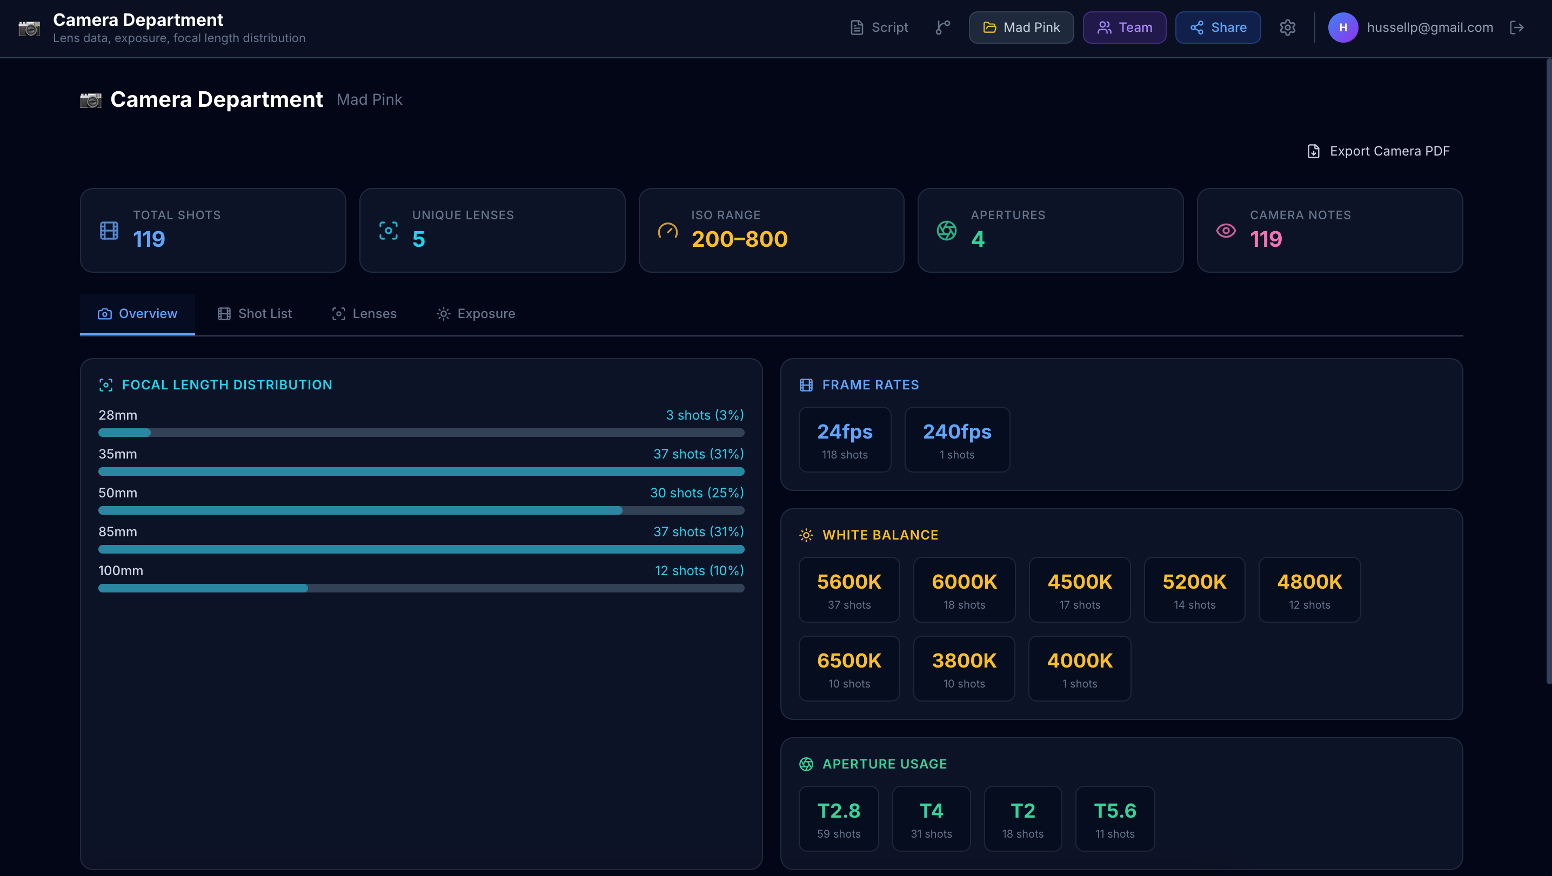Click the aperture icon in Apertures card
Viewport: 1552px width, 876px height.
[947, 231]
